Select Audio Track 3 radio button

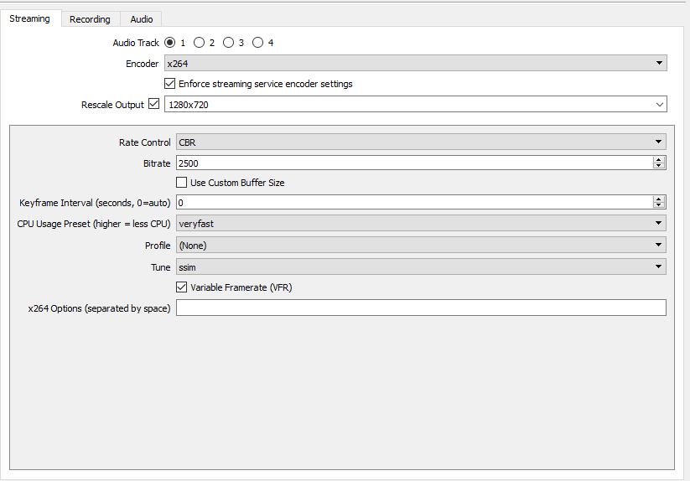pos(228,43)
